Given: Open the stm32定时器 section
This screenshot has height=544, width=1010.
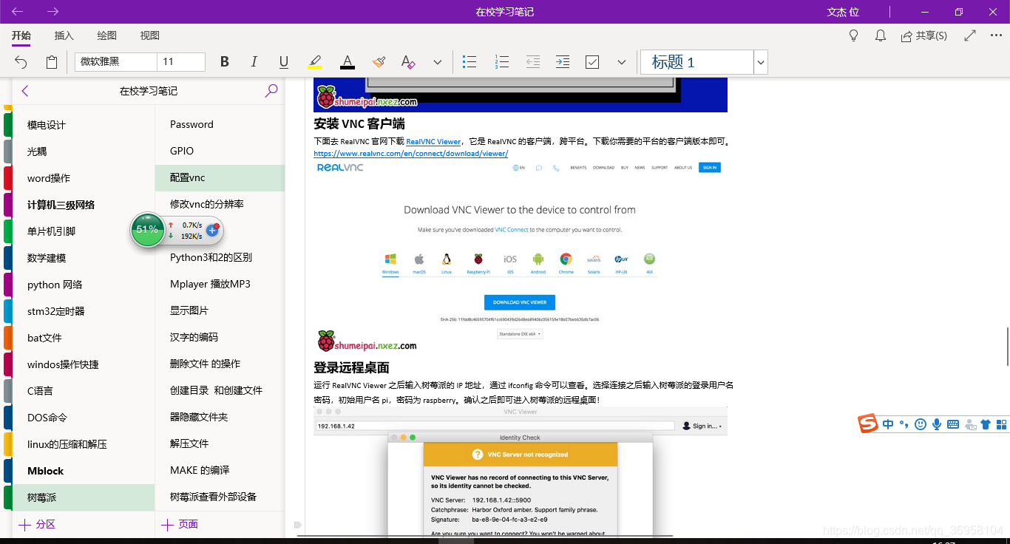Looking at the screenshot, I should 84,311.
